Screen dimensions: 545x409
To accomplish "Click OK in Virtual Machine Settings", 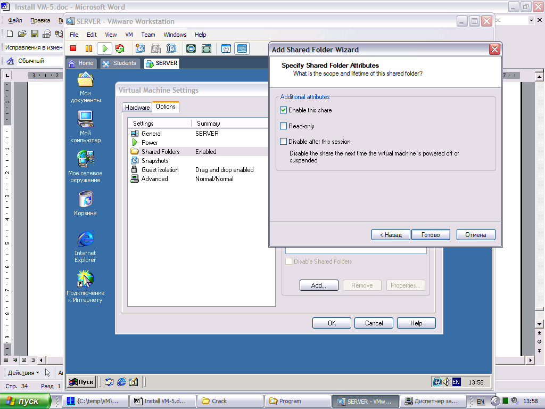I will [x=332, y=323].
